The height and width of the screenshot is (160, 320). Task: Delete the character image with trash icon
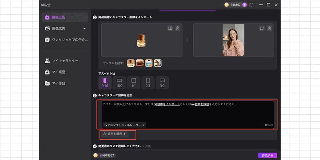(x=269, y=28)
